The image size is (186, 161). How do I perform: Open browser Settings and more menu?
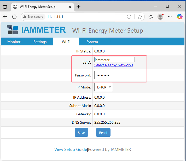[x=170, y=17]
